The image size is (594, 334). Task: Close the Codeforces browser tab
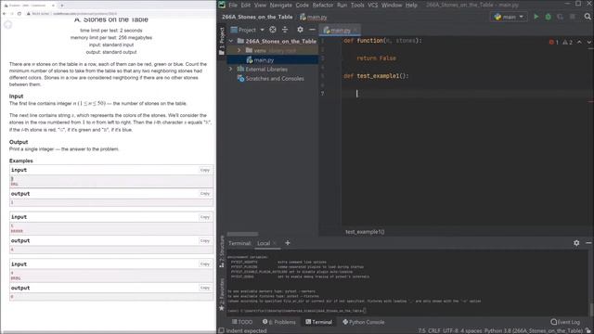tap(53, 6)
